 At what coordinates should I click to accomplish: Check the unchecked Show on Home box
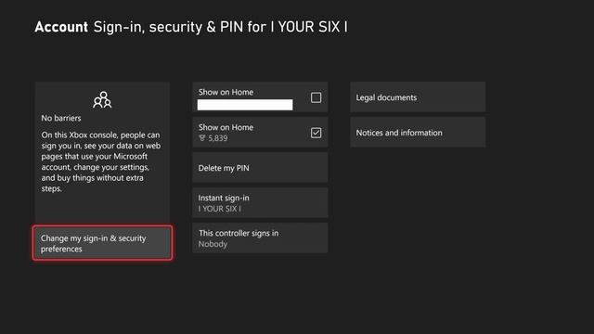316,97
